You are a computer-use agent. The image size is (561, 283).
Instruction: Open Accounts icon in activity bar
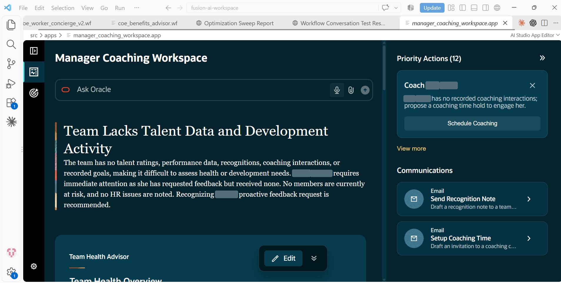11,252
